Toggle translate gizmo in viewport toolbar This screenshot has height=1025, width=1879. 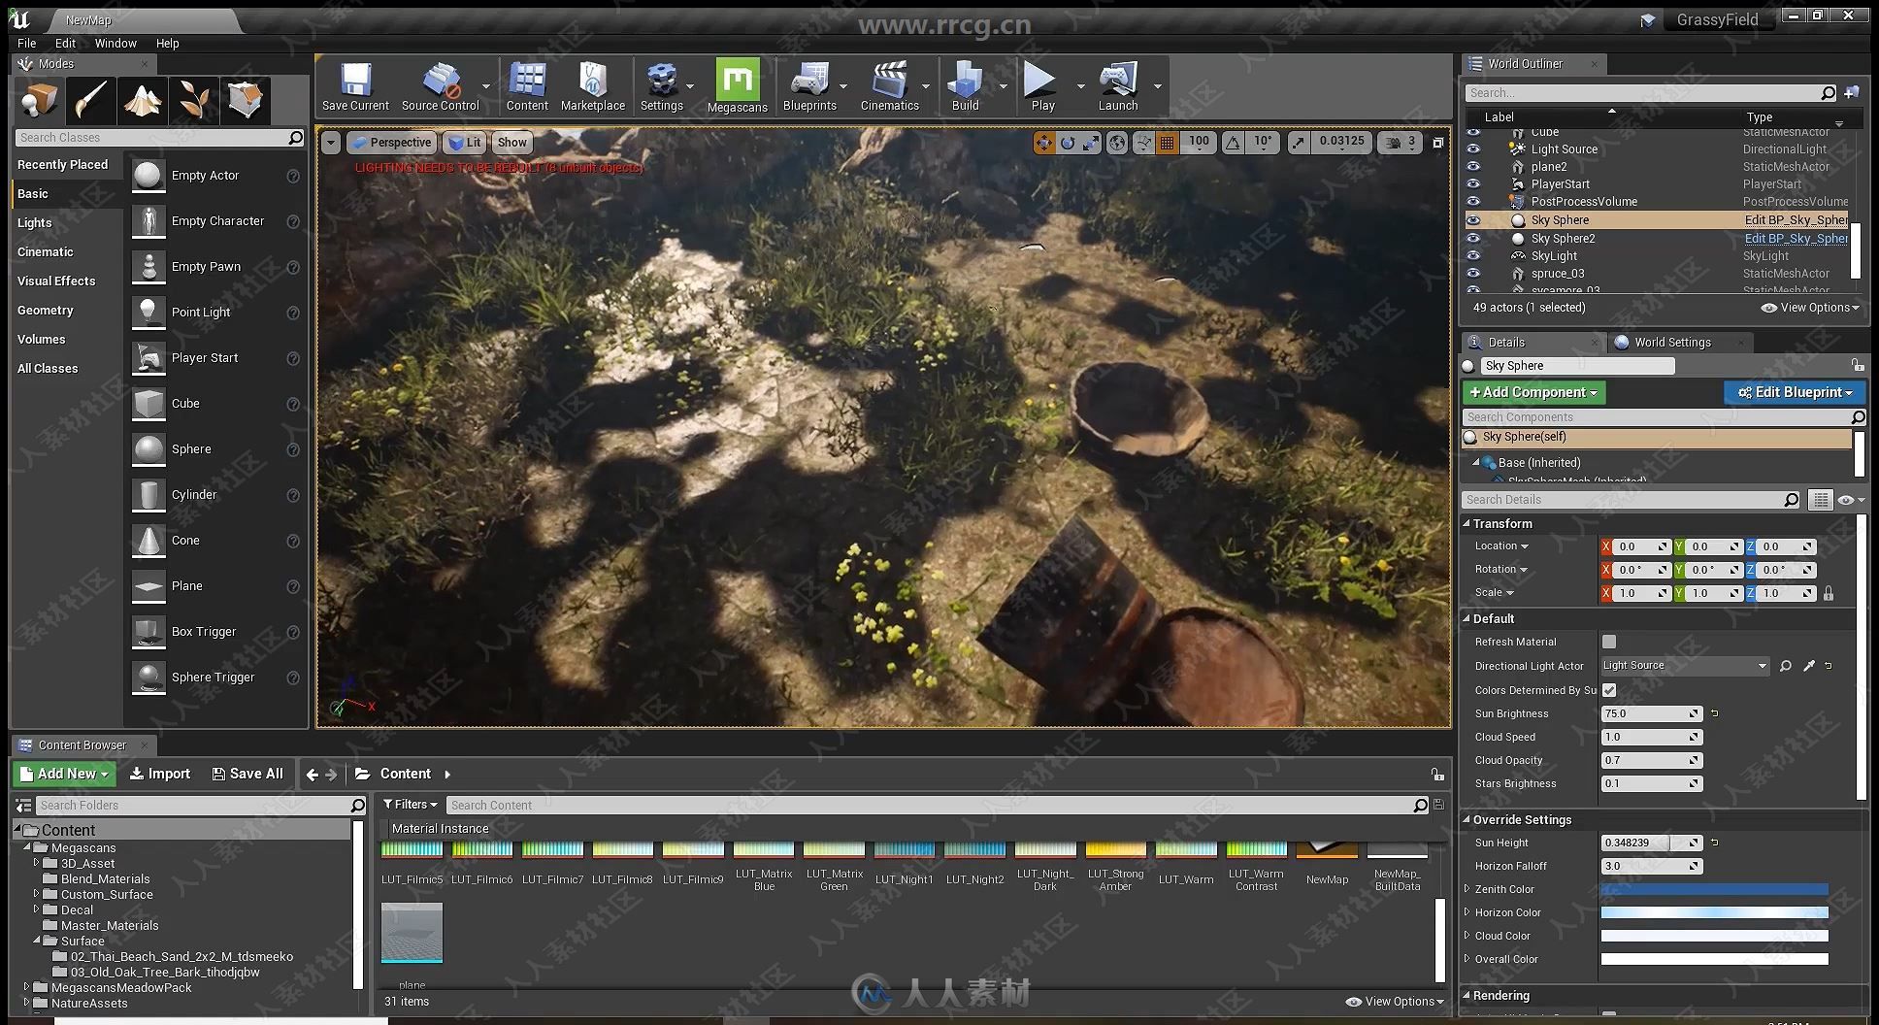[1043, 143]
